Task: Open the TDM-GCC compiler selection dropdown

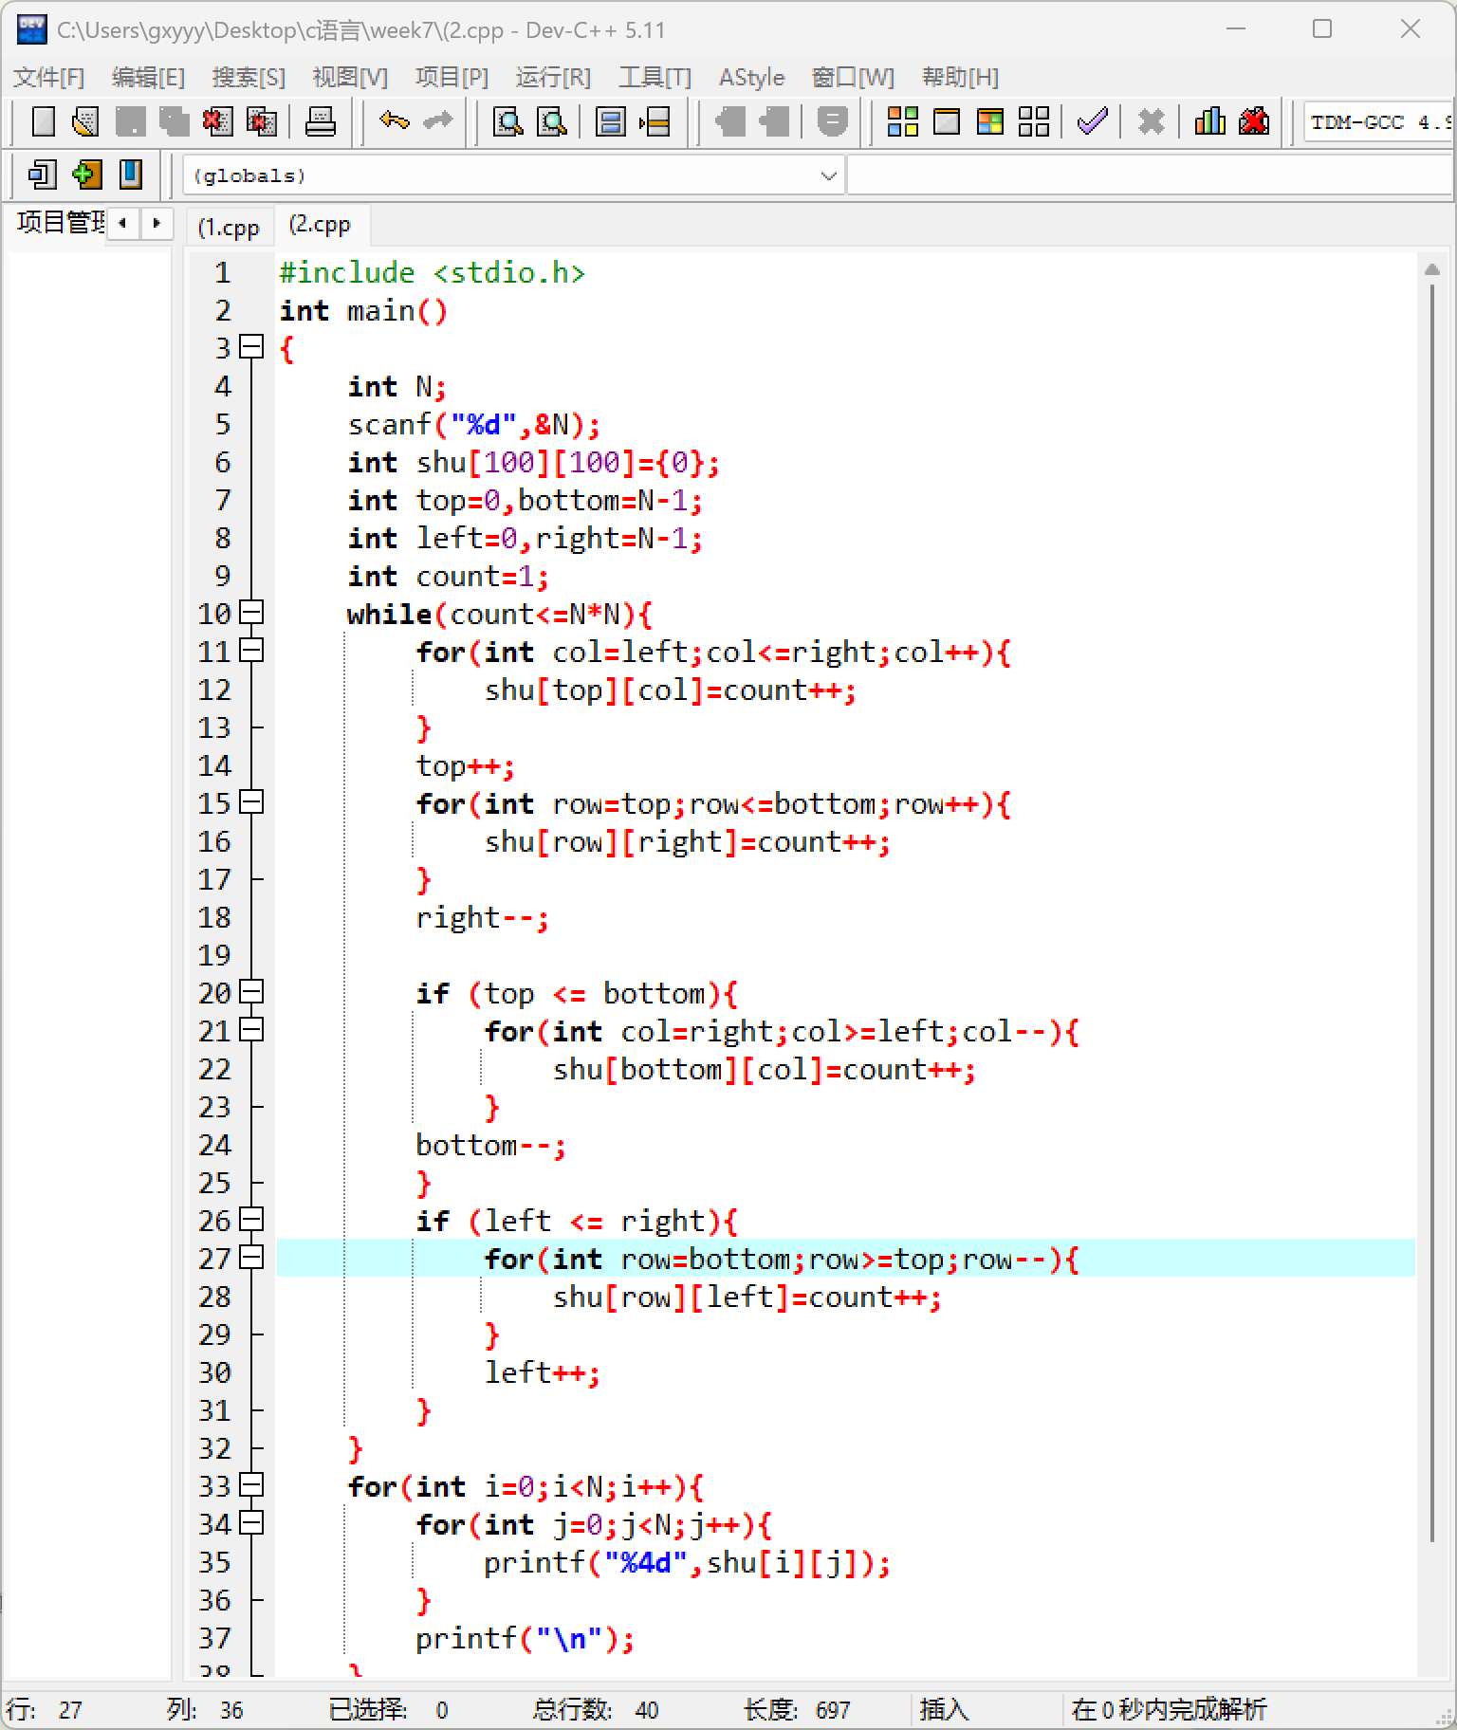Action: tap(1380, 122)
